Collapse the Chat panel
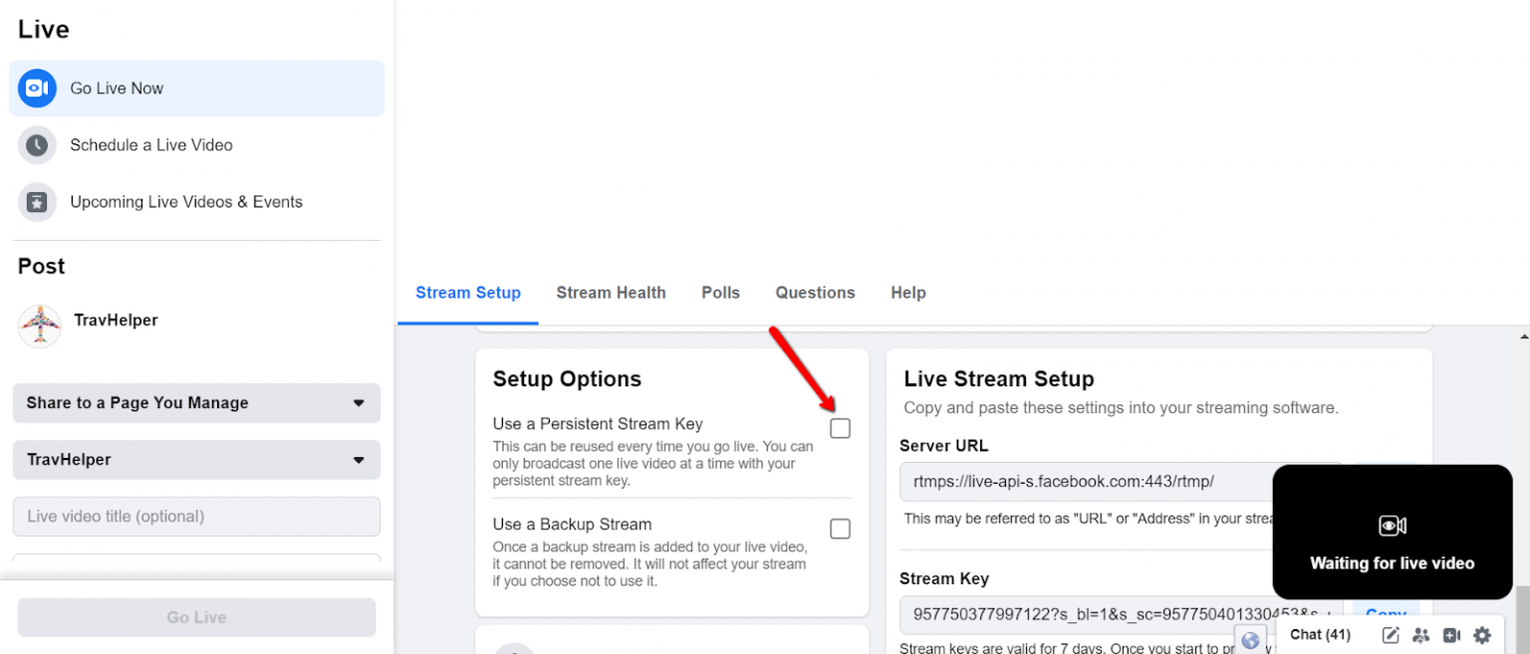Screen dimensions: 1530x654 [x=1319, y=634]
